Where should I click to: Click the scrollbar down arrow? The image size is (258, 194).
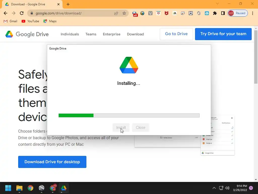point(256,180)
